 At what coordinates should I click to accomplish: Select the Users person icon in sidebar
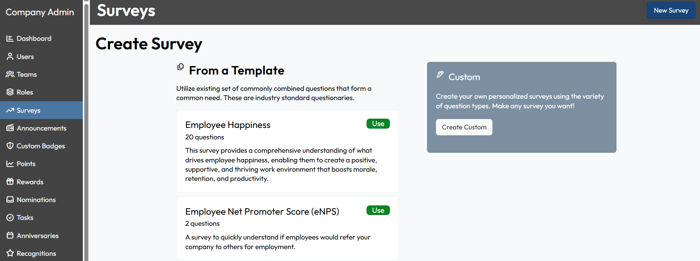(10, 56)
